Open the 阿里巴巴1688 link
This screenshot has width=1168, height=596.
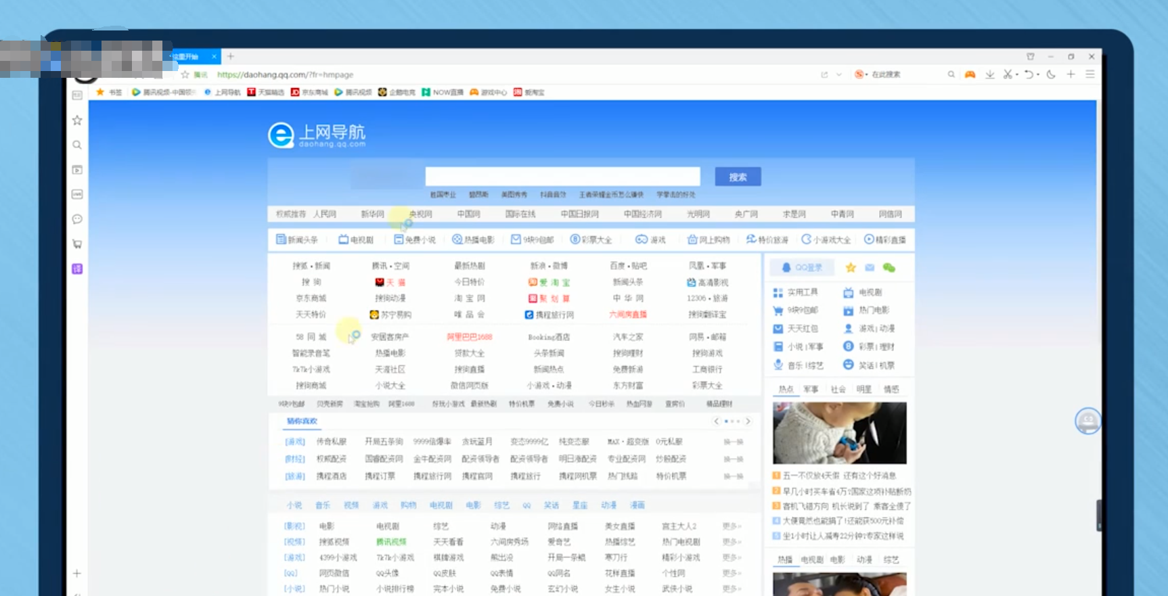point(469,337)
